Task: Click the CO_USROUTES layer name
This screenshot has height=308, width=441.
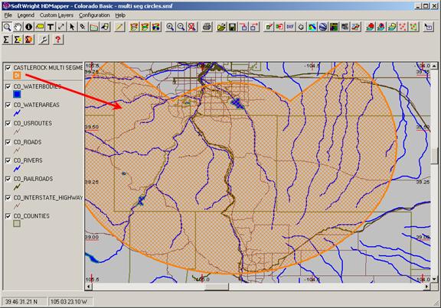Action: [x=33, y=123]
